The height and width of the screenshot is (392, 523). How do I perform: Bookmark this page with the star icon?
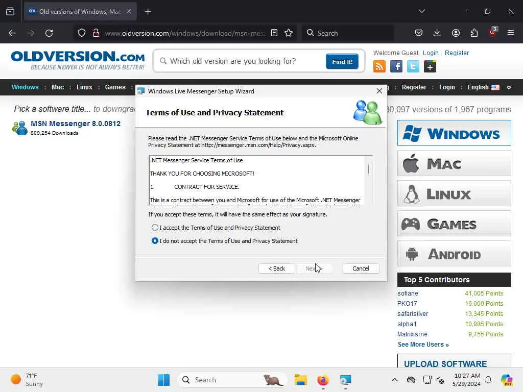click(x=289, y=33)
